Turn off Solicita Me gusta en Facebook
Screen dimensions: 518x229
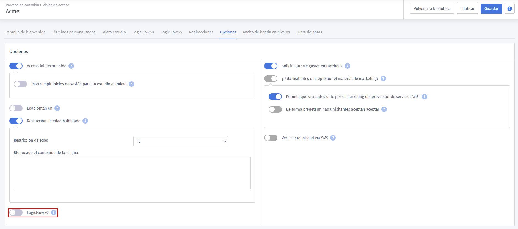(x=271, y=66)
